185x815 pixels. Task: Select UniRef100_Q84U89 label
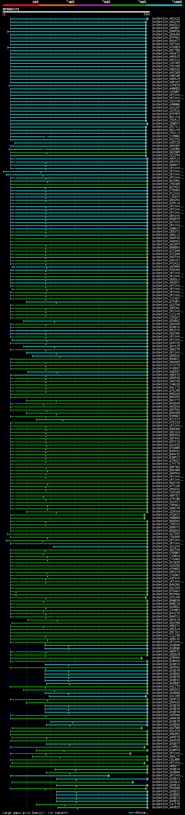(x=166, y=34)
